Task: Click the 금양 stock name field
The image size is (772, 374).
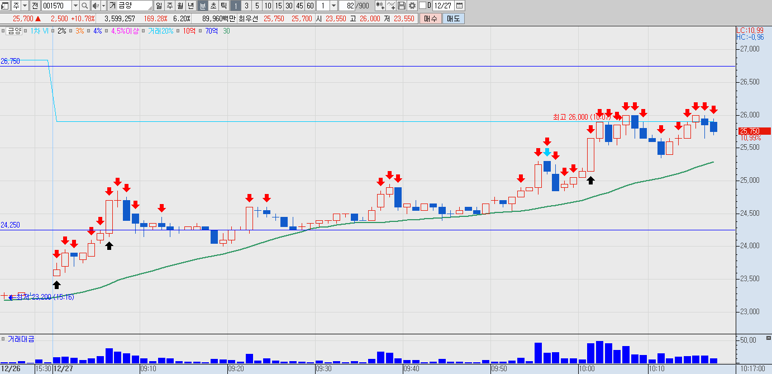Action: (x=130, y=6)
